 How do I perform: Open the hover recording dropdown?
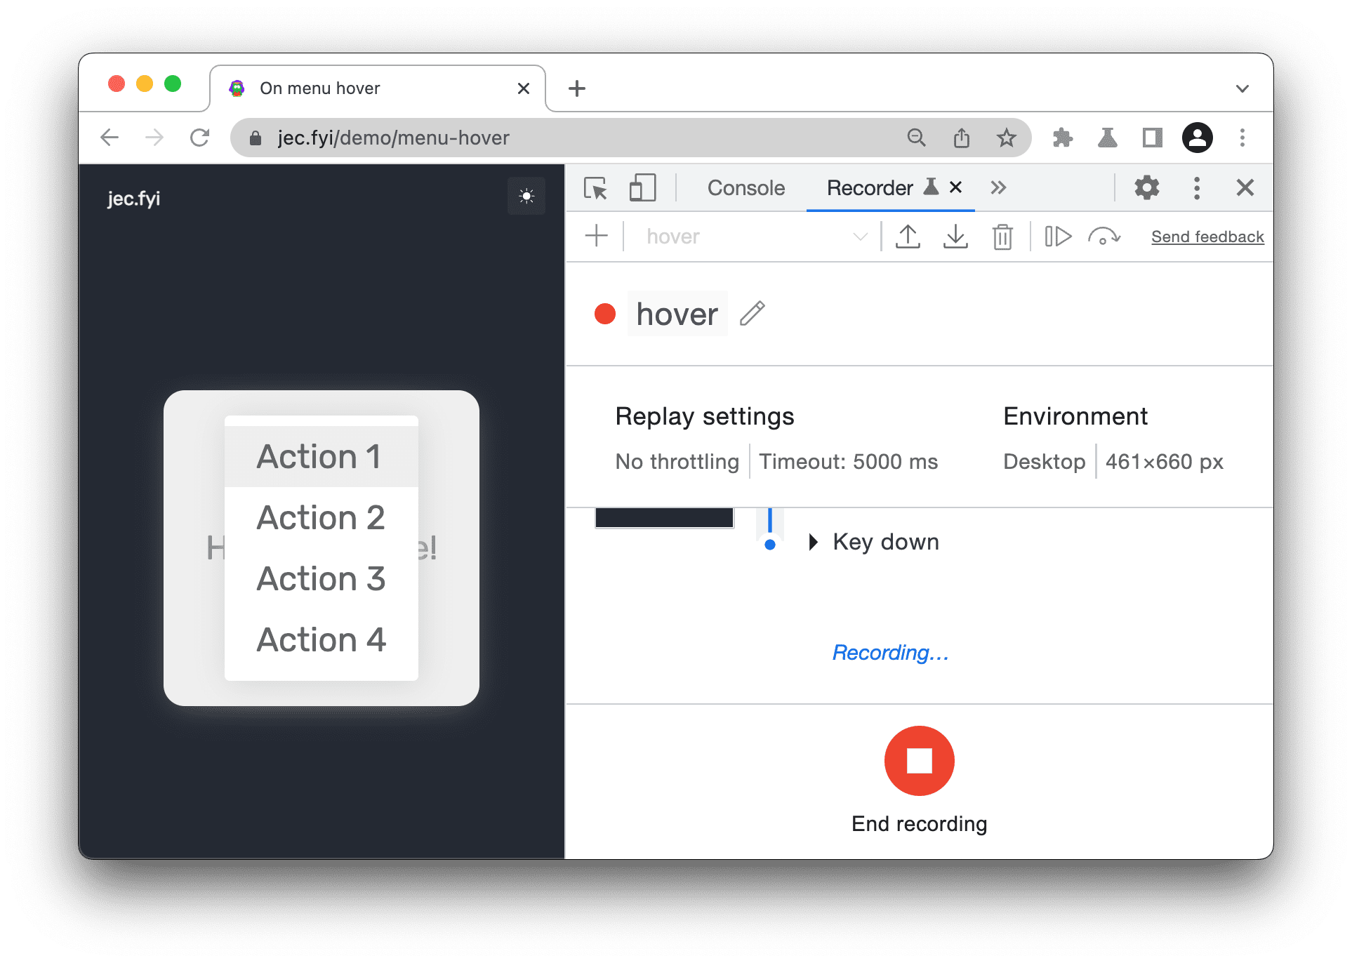click(860, 237)
